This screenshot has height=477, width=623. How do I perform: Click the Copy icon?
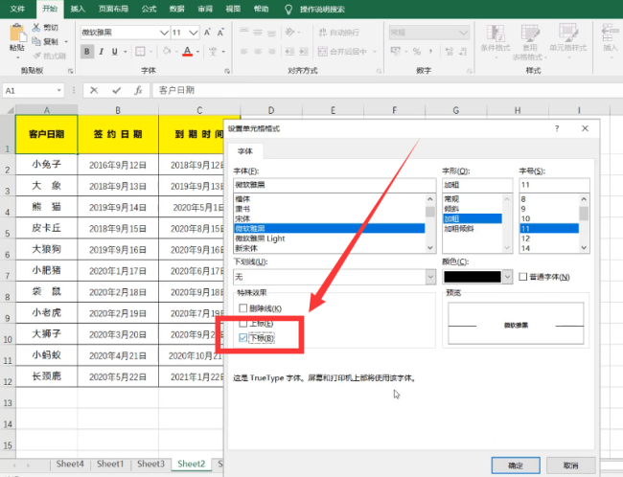coord(36,41)
